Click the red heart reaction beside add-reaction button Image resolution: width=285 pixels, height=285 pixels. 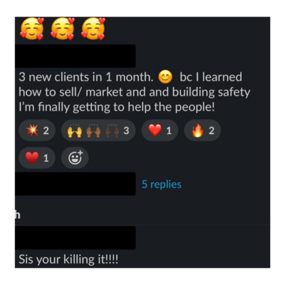coord(37,157)
